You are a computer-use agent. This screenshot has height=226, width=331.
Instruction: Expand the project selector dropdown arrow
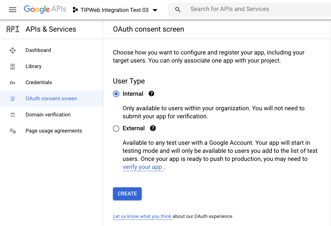tap(155, 10)
